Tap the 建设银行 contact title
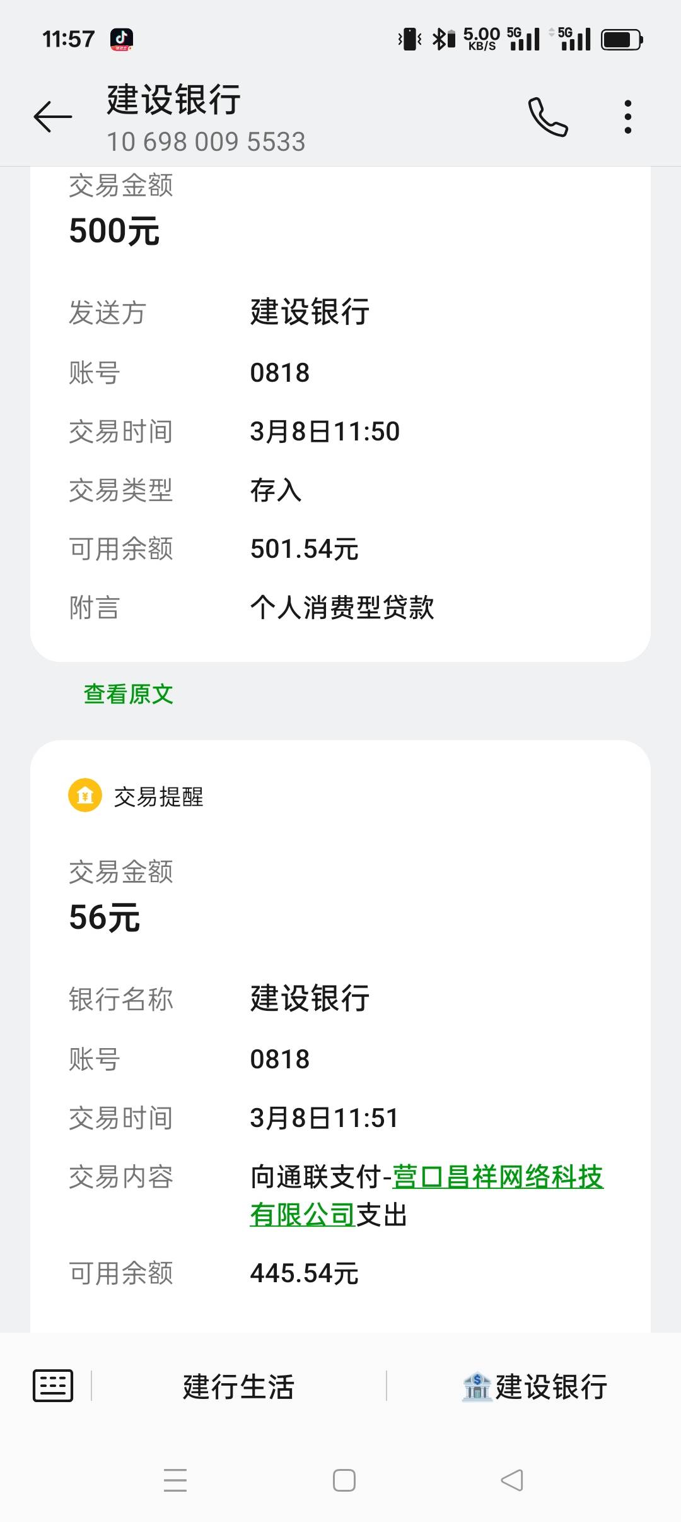The image size is (681, 1522). pos(174,100)
